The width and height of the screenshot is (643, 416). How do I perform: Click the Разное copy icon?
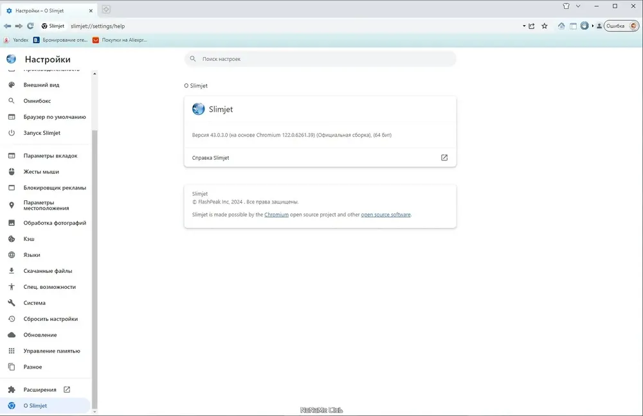coord(12,367)
